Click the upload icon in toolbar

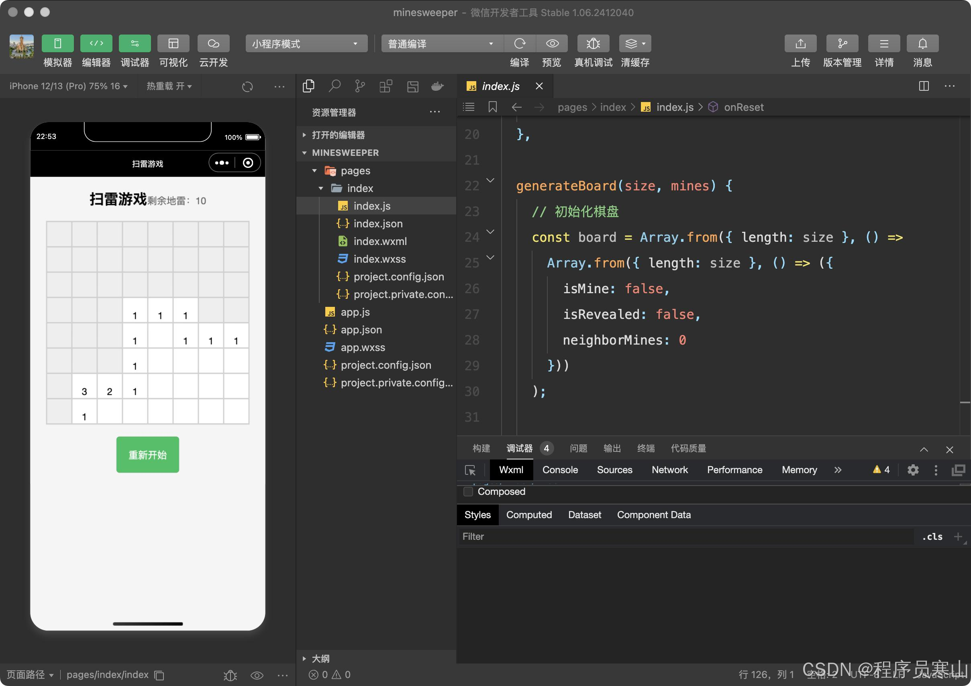[800, 43]
